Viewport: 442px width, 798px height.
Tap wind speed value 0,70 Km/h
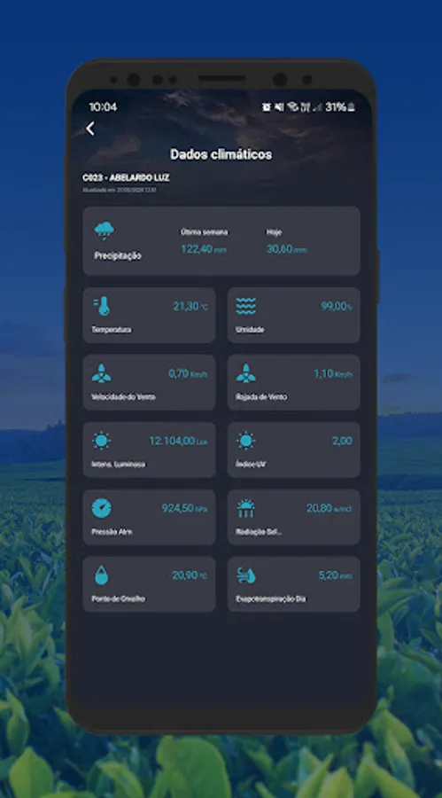click(x=188, y=373)
